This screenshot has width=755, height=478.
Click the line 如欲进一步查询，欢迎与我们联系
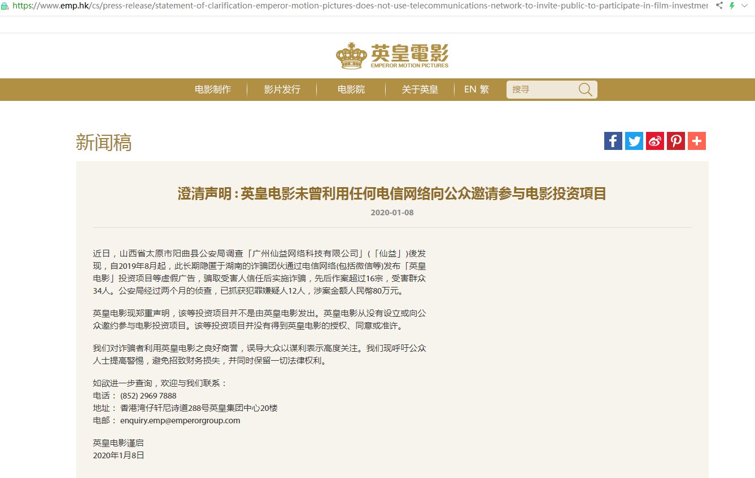[x=160, y=383]
